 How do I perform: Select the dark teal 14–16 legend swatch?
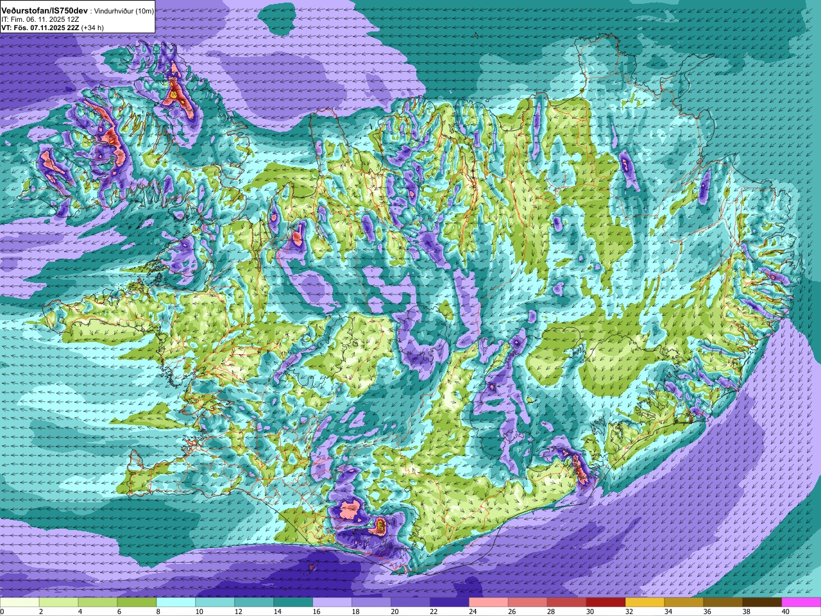pyautogui.click(x=294, y=603)
